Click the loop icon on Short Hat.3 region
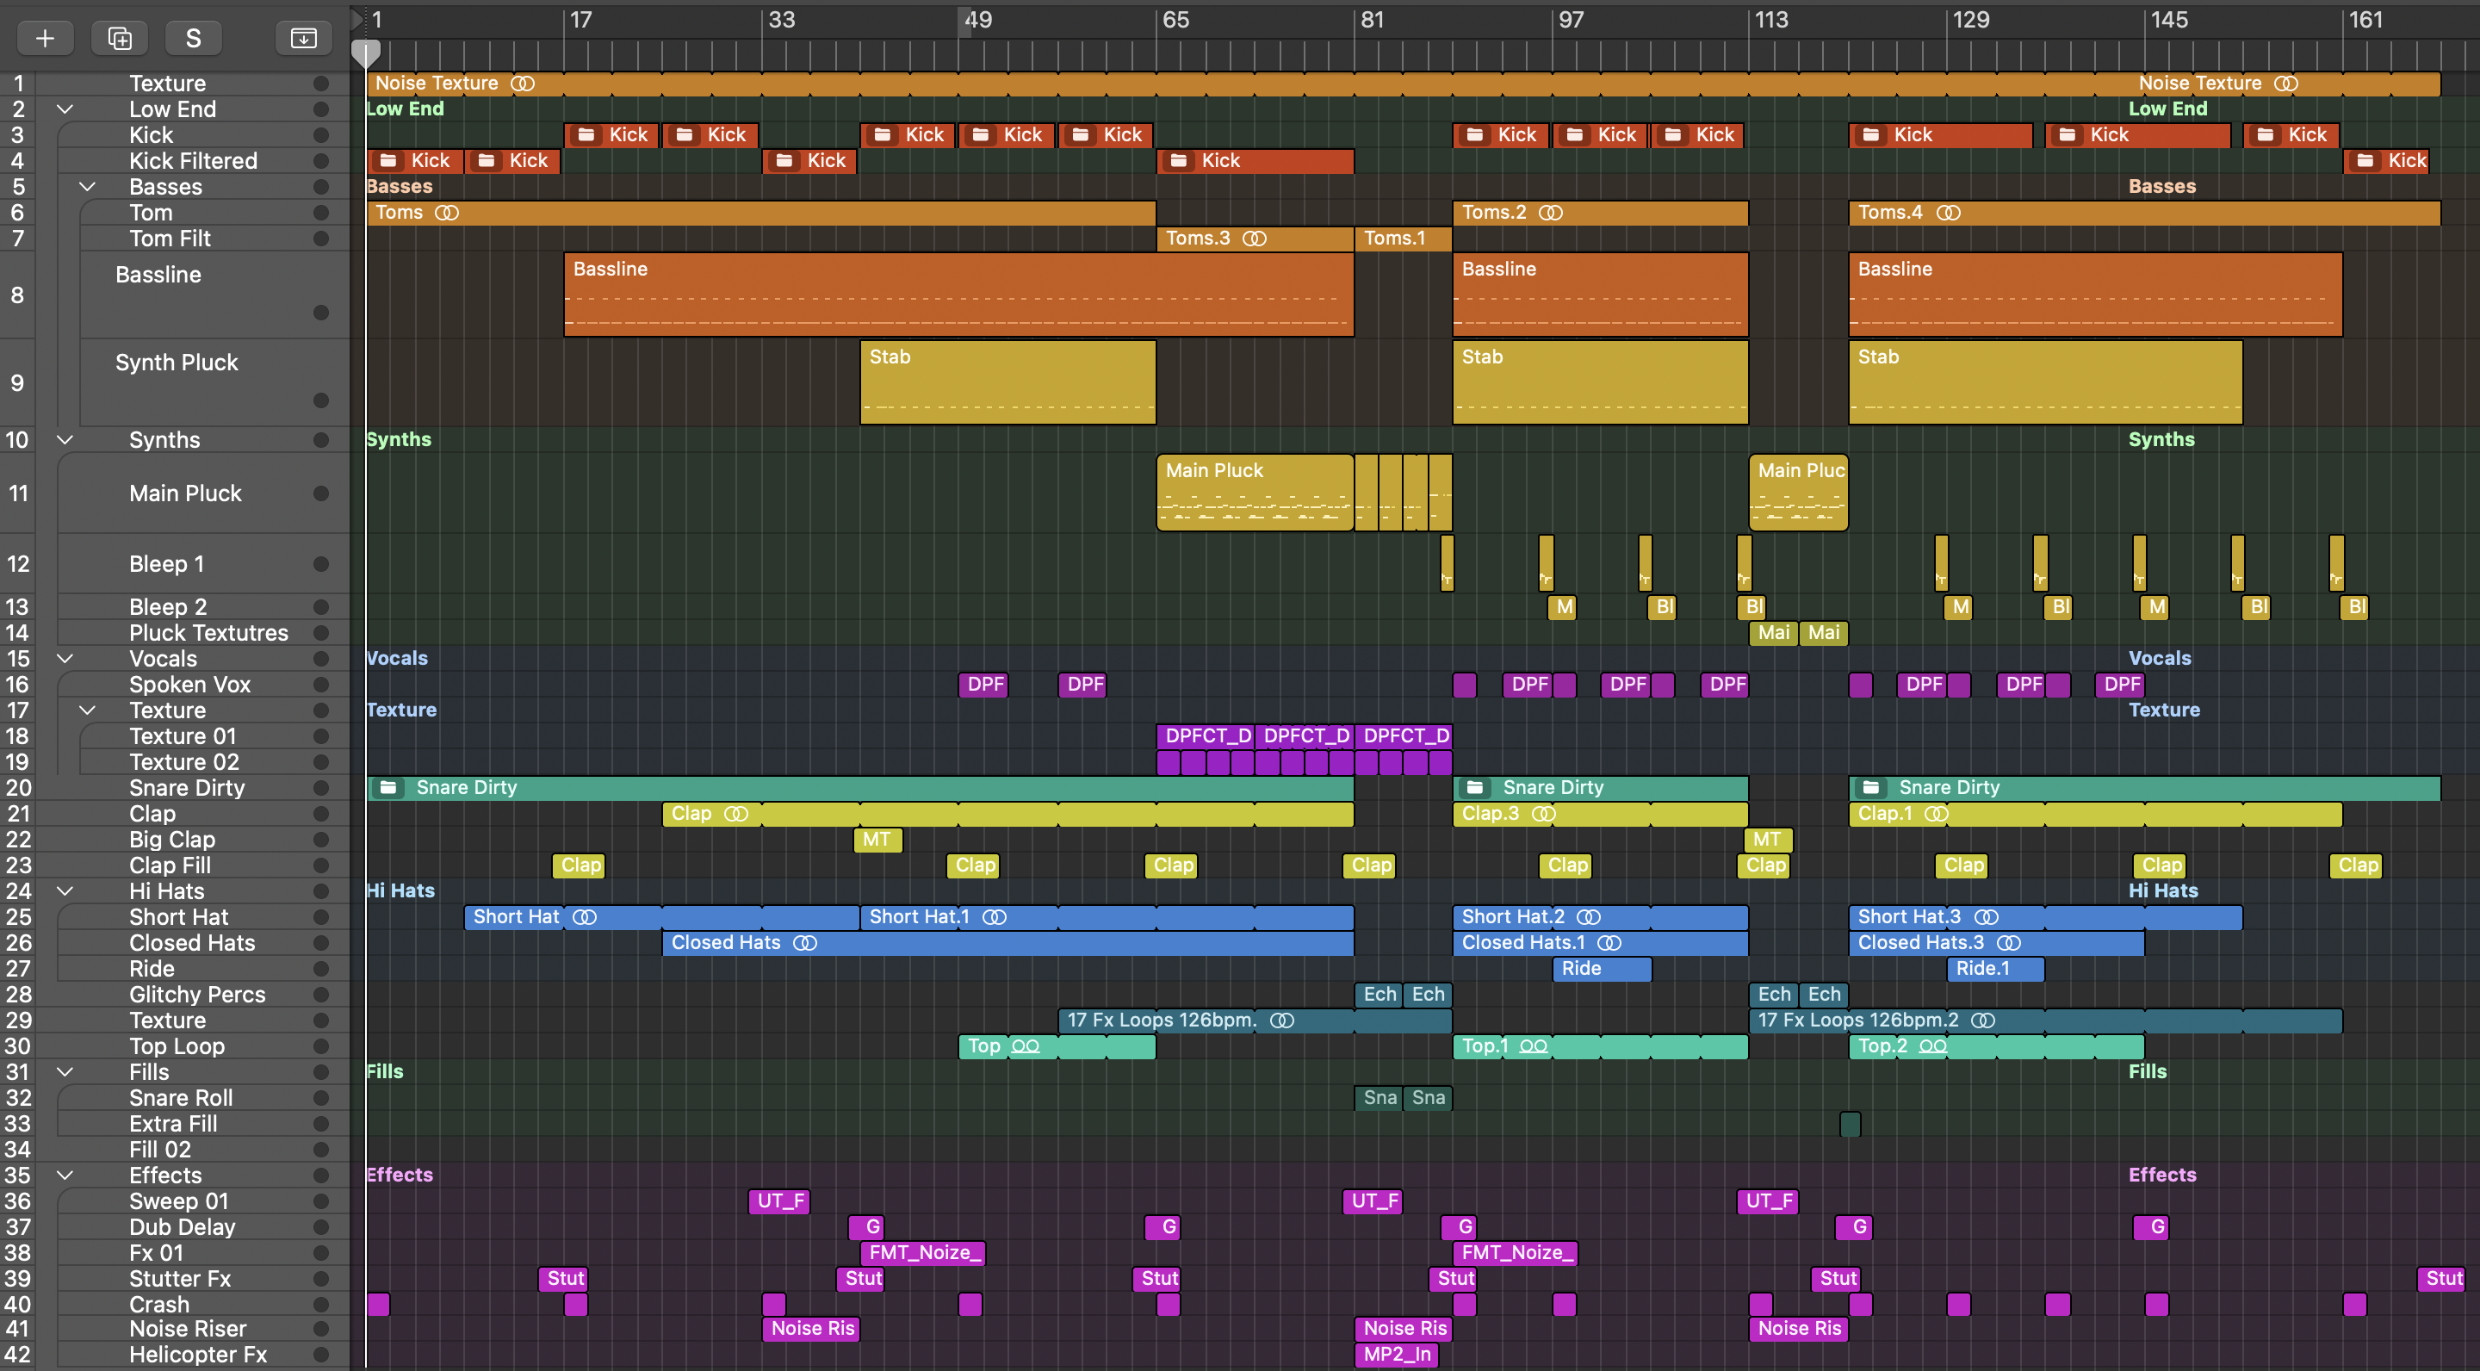Screen dimensions: 2480x1371 click(1986, 917)
